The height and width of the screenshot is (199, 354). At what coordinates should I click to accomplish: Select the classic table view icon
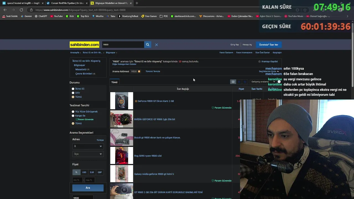(233, 82)
